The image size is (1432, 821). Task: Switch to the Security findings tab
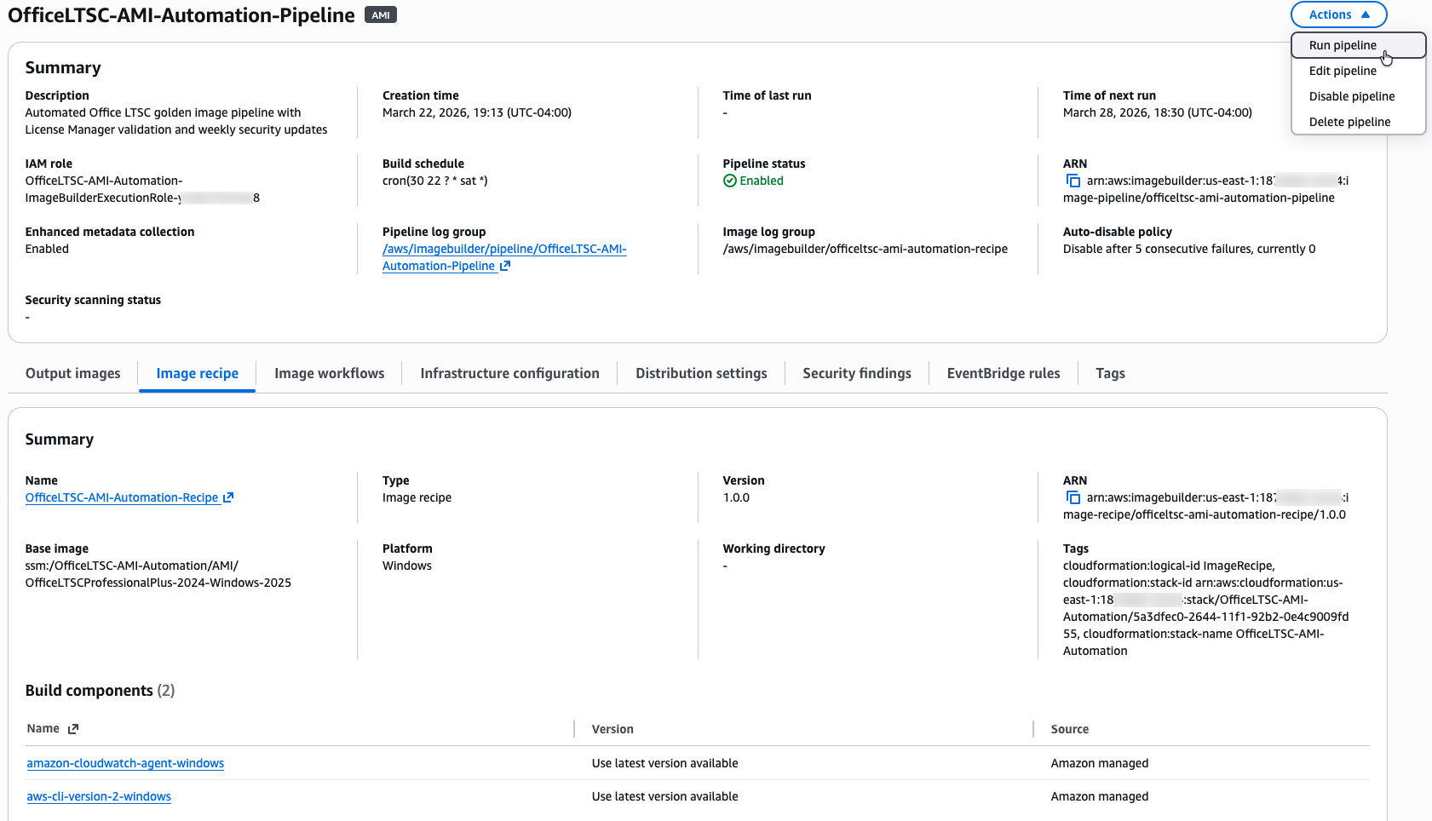click(x=856, y=373)
